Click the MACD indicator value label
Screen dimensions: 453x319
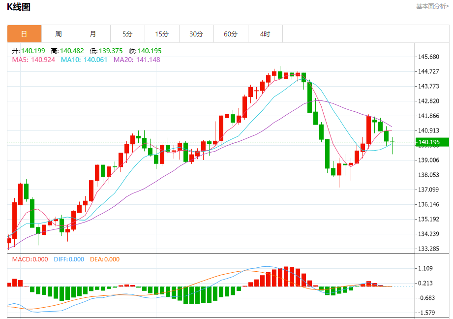pyautogui.click(x=30, y=259)
